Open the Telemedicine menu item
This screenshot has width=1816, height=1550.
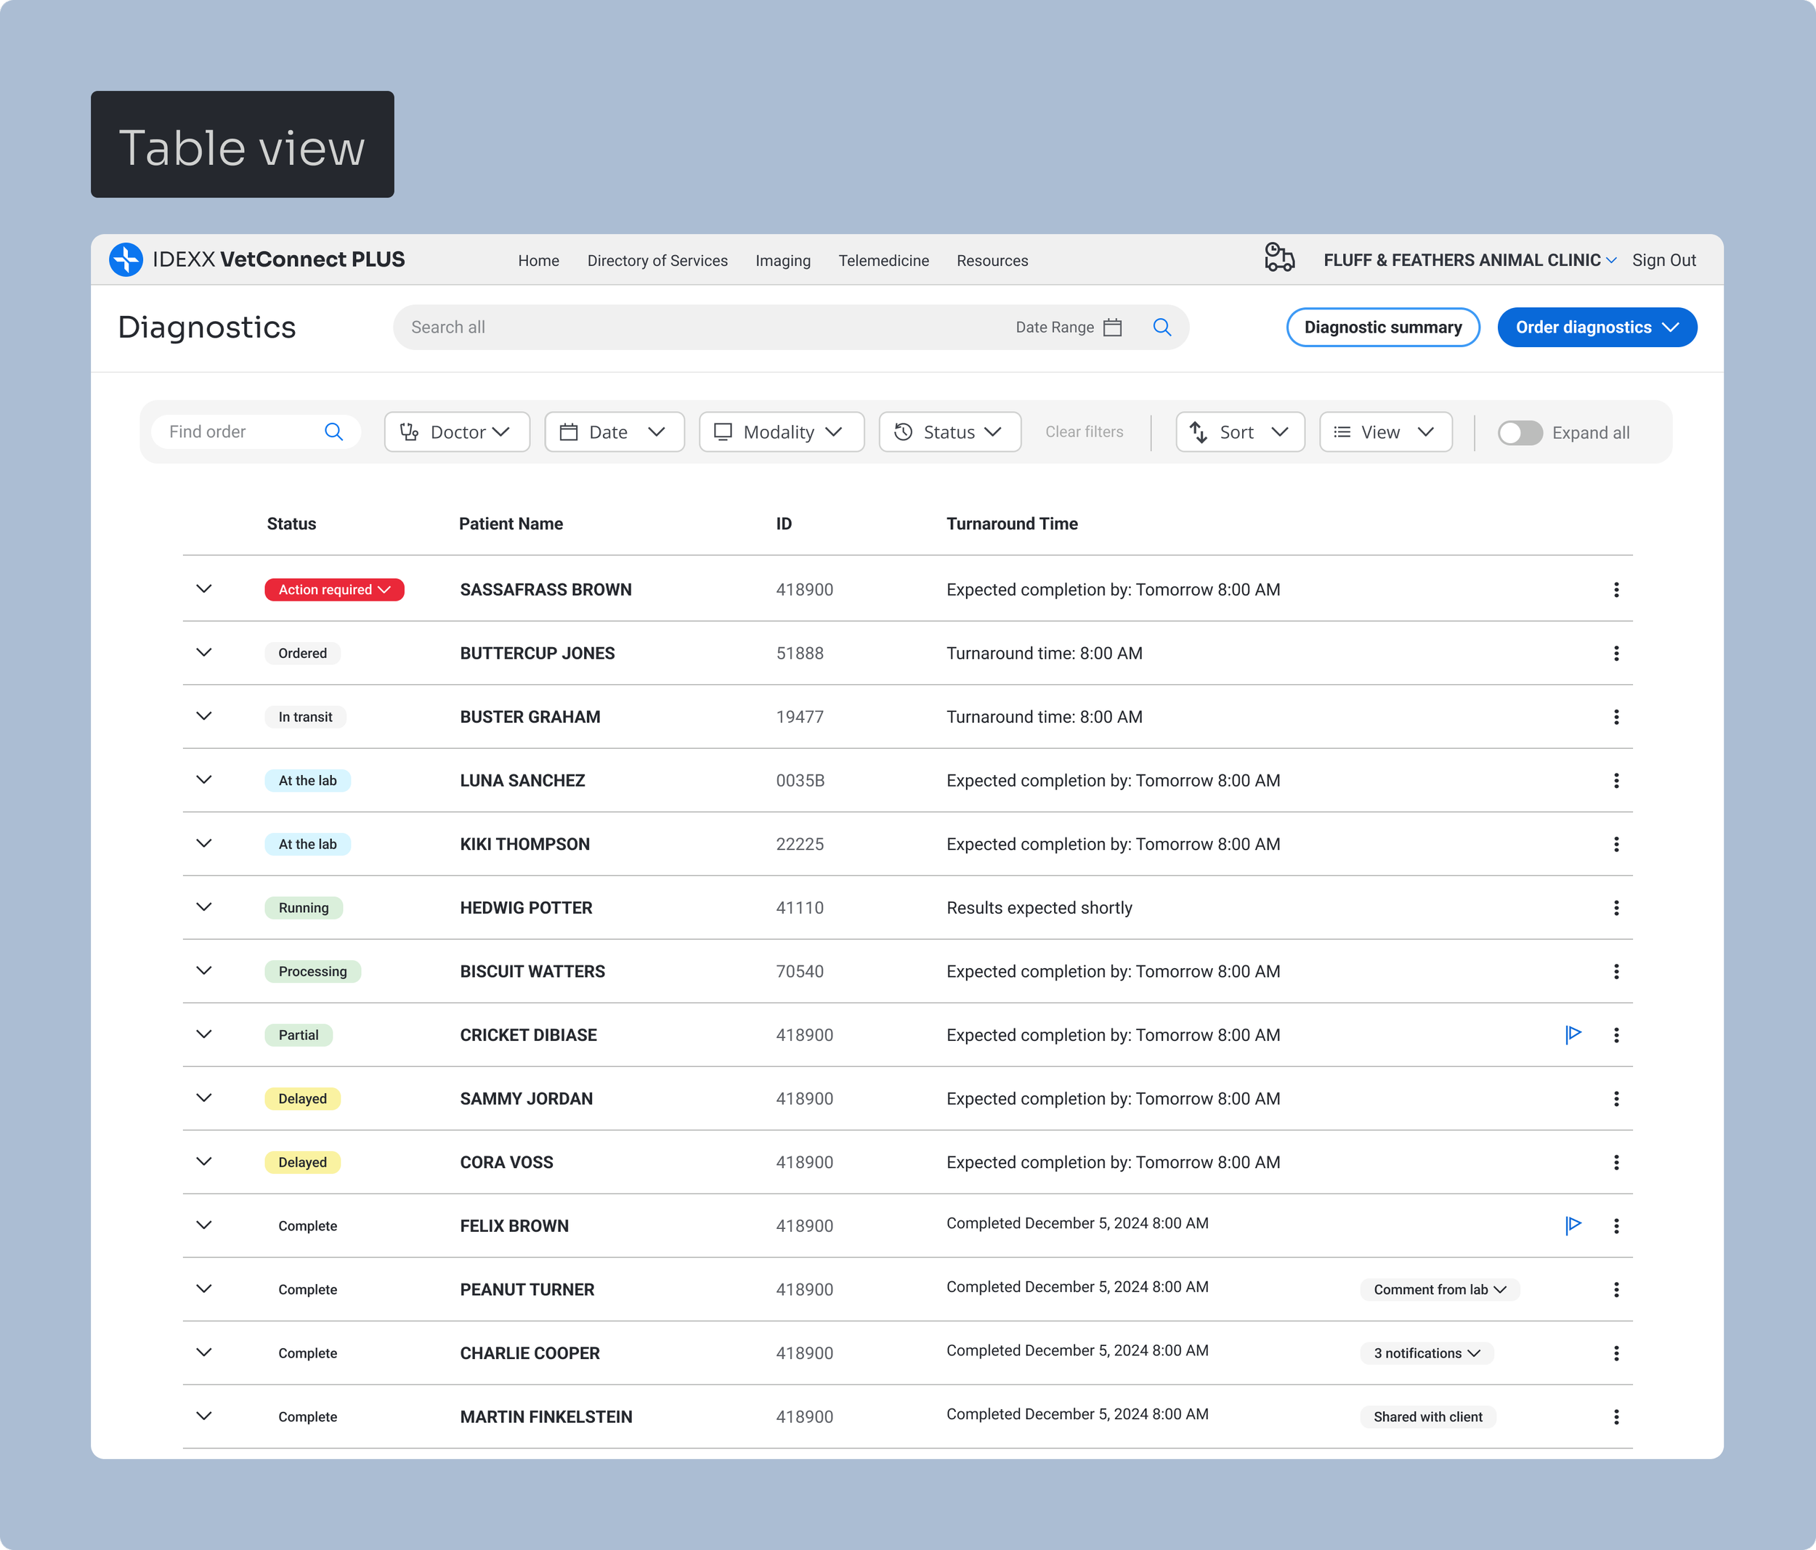click(883, 260)
